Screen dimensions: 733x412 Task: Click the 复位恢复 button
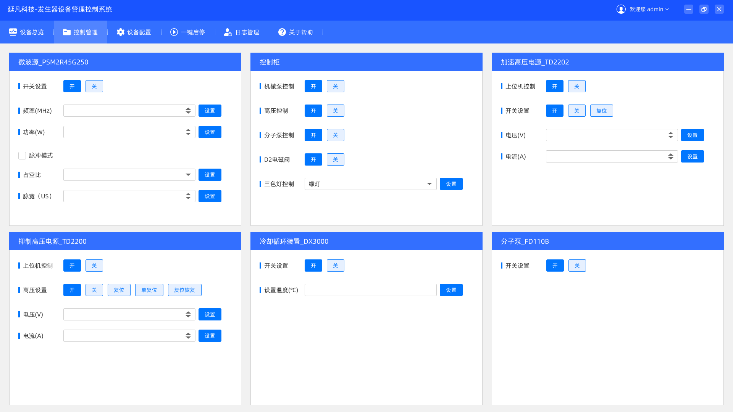[185, 290]
